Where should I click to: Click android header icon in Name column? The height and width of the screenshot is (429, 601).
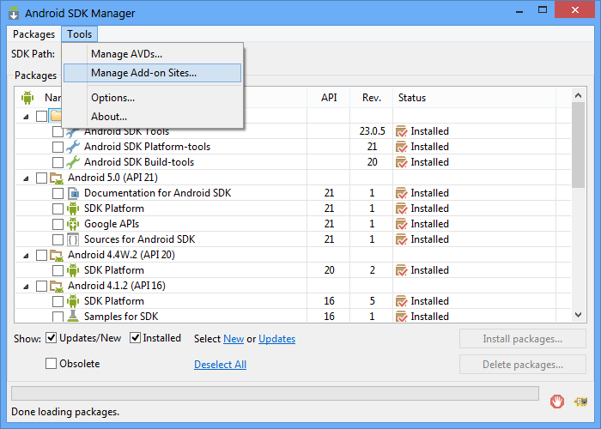click(27, 98)
